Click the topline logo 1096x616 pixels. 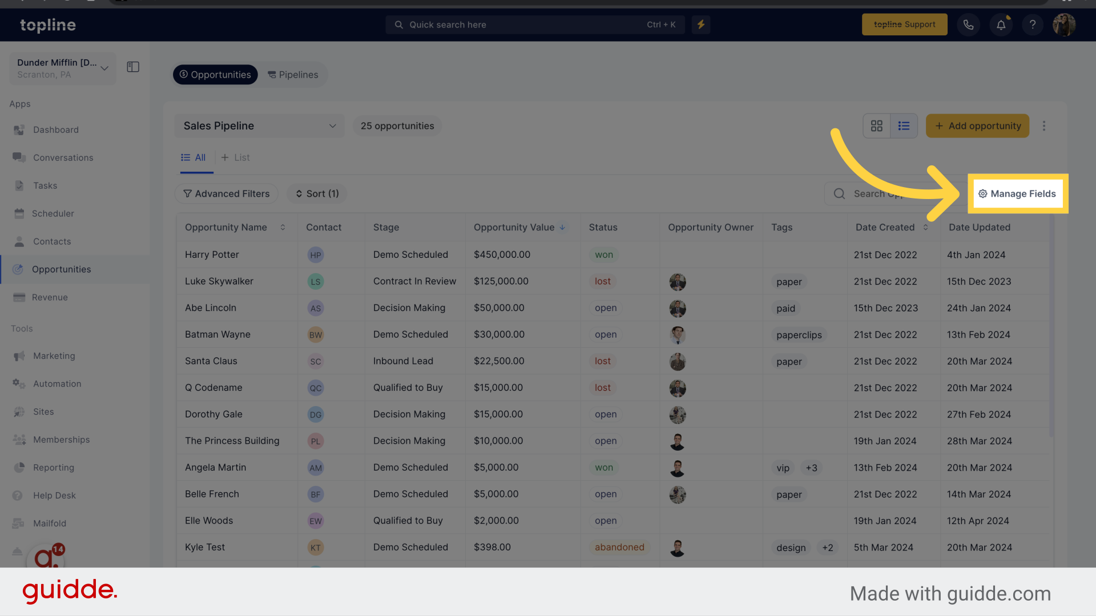(x=48, y=25)
